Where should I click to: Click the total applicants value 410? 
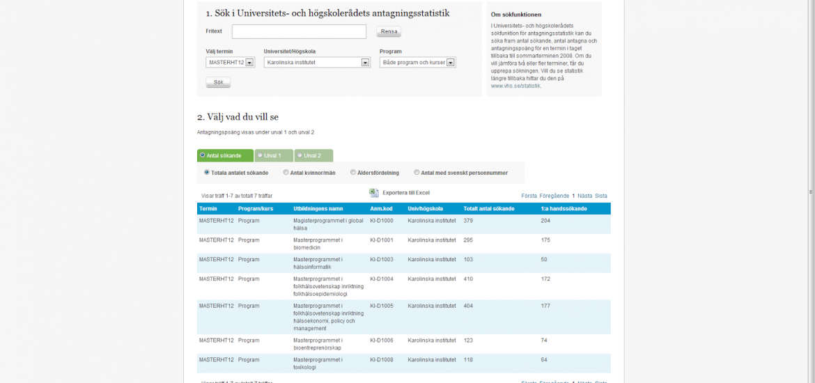click(x=468, y=279)
